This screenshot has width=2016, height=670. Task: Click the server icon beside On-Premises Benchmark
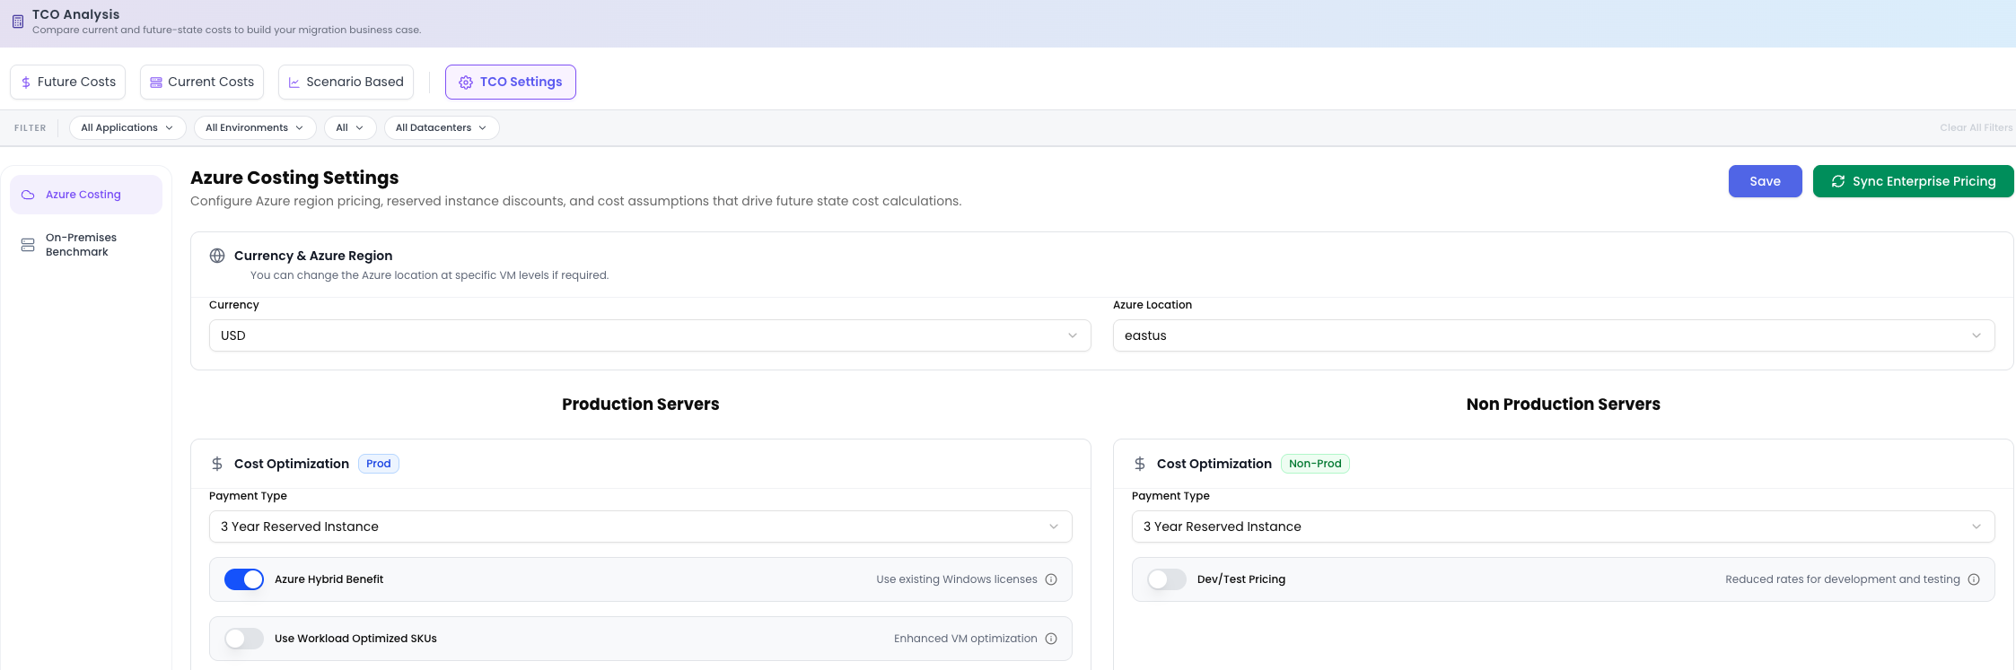click(x=28, y=245)
